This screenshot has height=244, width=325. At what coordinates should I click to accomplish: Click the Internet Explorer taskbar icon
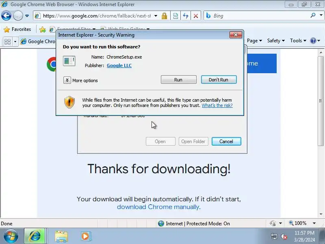[35, 236]
